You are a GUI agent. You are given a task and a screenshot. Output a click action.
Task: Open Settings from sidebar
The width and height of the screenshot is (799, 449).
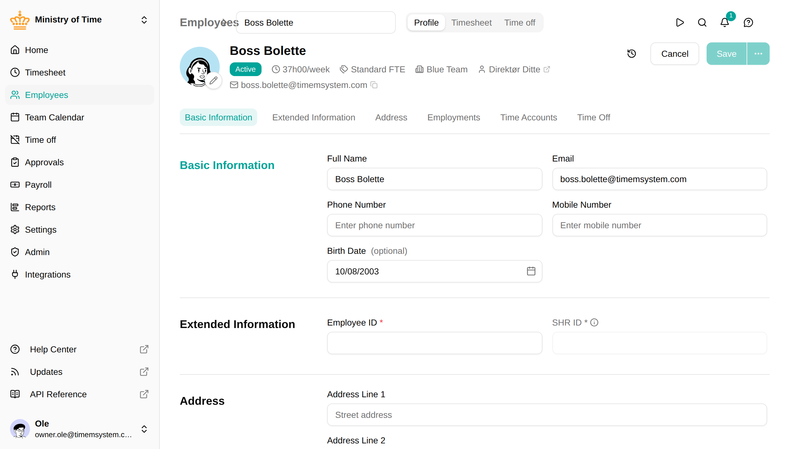pyautogui.click(x=80, y=229)
